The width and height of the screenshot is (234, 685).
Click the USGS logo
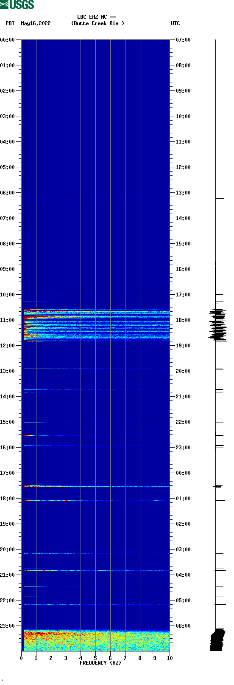coord(17,5)
